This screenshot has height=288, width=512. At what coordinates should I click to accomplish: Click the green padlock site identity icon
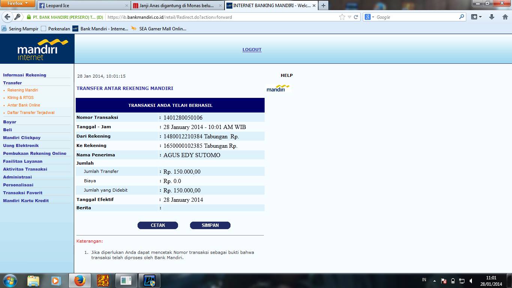28,17
